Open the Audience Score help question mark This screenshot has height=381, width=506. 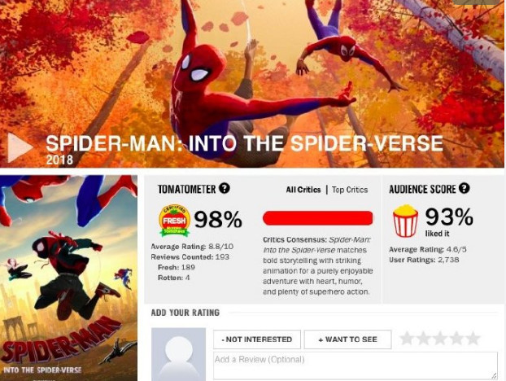tap(464, 188)
